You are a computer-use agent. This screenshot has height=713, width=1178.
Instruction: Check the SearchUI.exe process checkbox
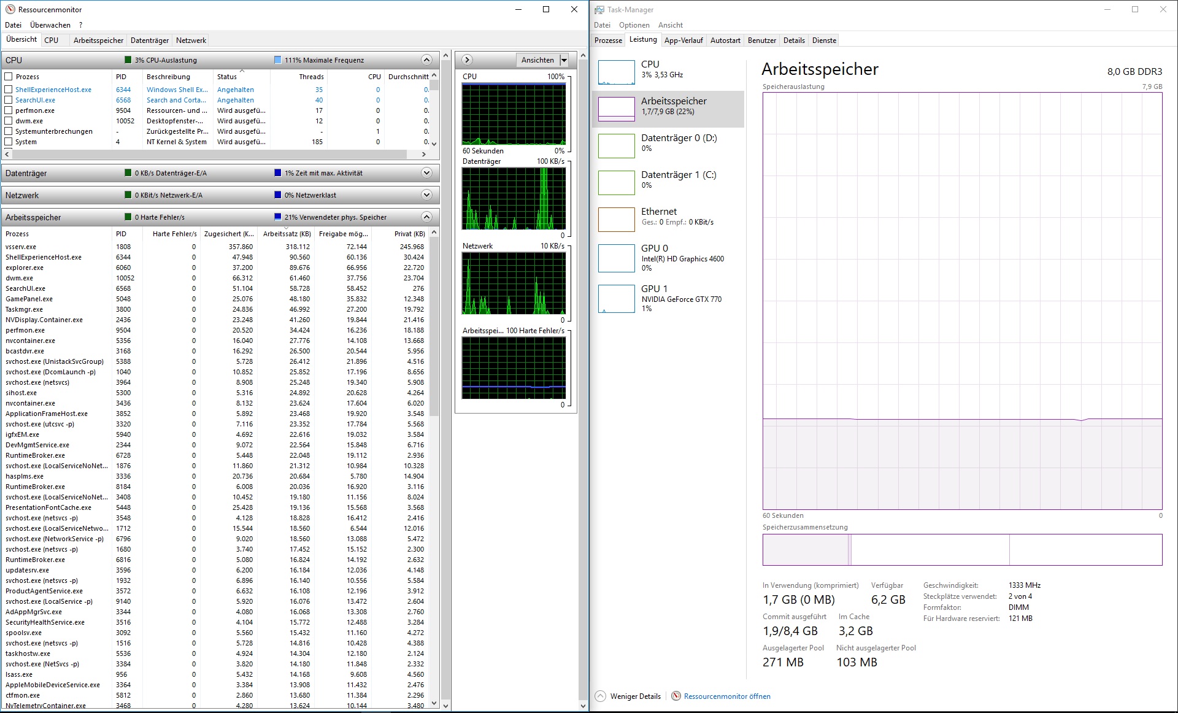9,100
